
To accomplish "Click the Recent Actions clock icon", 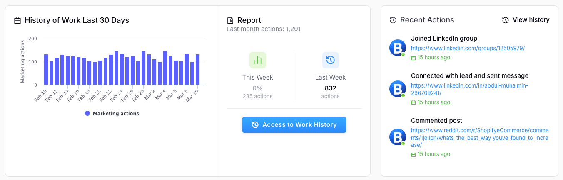I will coord(393,20).
